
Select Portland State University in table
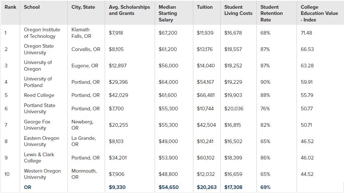tap(39, 109)
